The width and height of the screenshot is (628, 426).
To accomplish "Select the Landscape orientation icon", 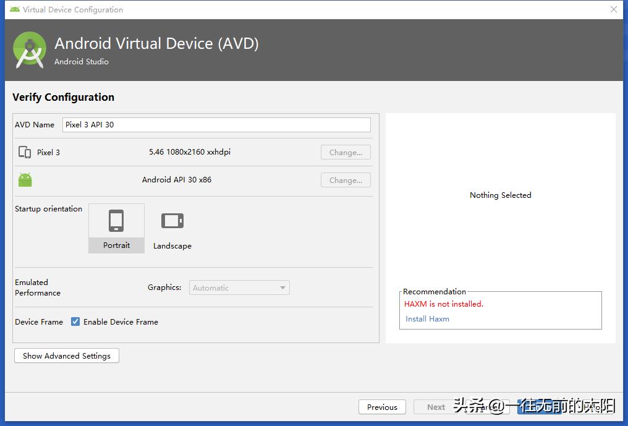I will point(172,220).
